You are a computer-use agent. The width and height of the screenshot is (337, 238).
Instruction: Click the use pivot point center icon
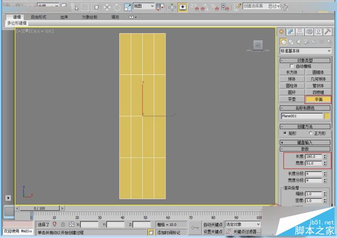tap(160, 7)
